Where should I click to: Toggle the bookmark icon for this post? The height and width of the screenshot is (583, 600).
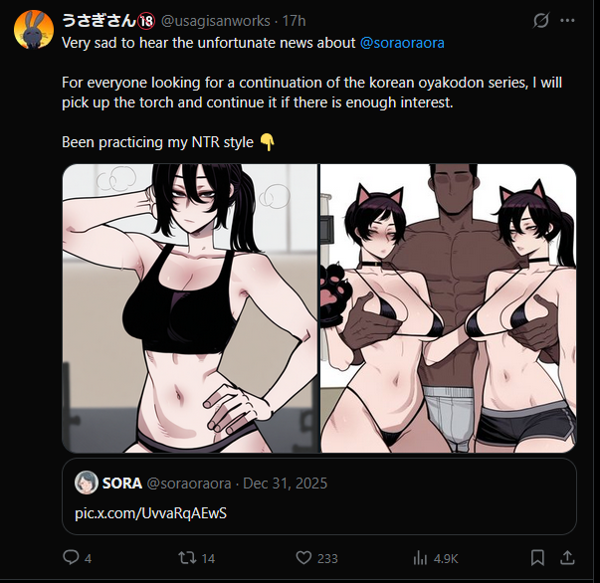[537, 558]
